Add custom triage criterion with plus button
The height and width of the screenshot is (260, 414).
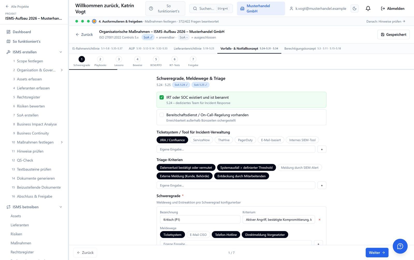(322, 185)
